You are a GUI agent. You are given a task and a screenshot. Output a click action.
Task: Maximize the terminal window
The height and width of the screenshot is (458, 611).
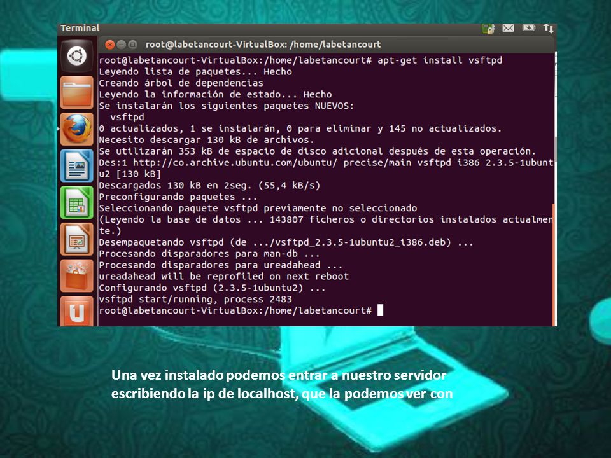(132, 45)
